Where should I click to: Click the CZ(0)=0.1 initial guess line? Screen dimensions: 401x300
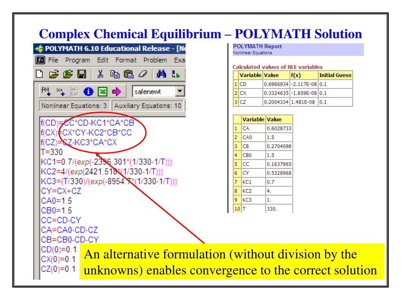pos(58,269)
